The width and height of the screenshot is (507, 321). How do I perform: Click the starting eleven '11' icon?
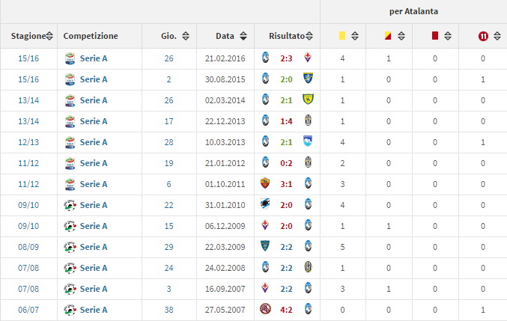click(483, 35)
